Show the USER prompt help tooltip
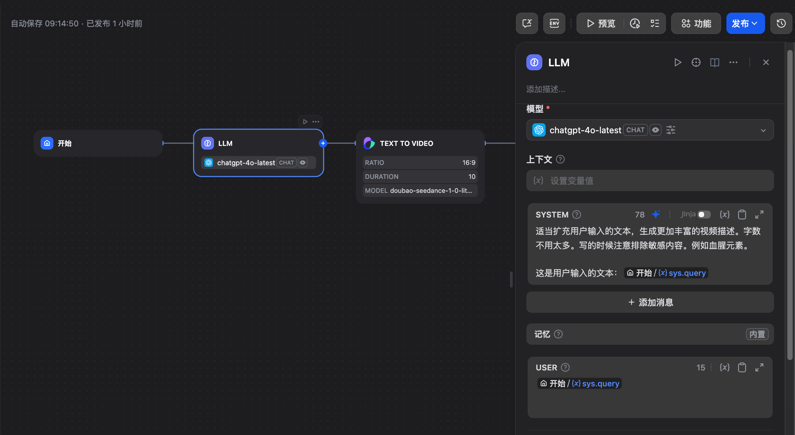 pyautogui.click(x=565, y=367)
